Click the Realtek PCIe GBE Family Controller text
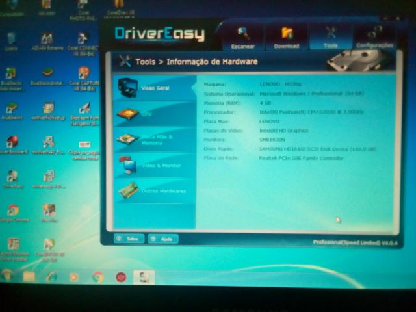Screen dimensions: 416x312 point(301,158)
